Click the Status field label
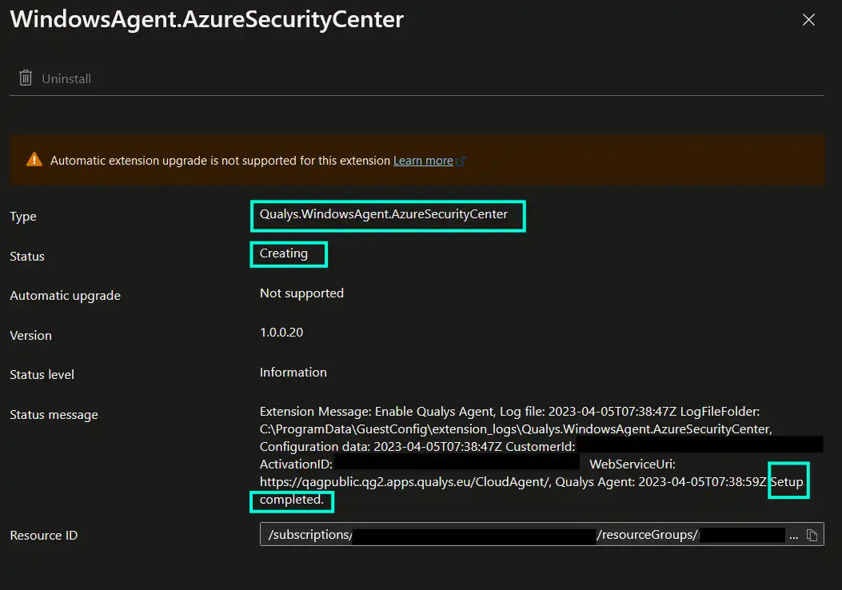 (x=27, y=256)
